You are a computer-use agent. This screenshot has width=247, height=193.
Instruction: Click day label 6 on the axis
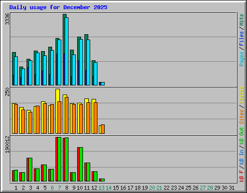[x=52, y=188]
